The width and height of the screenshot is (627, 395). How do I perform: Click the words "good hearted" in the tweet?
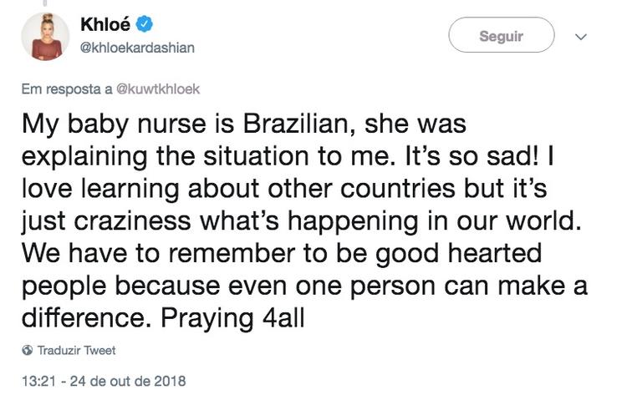tap(451, 254)
